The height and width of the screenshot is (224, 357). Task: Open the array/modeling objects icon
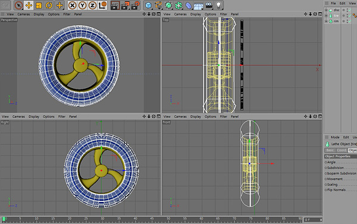178,5
